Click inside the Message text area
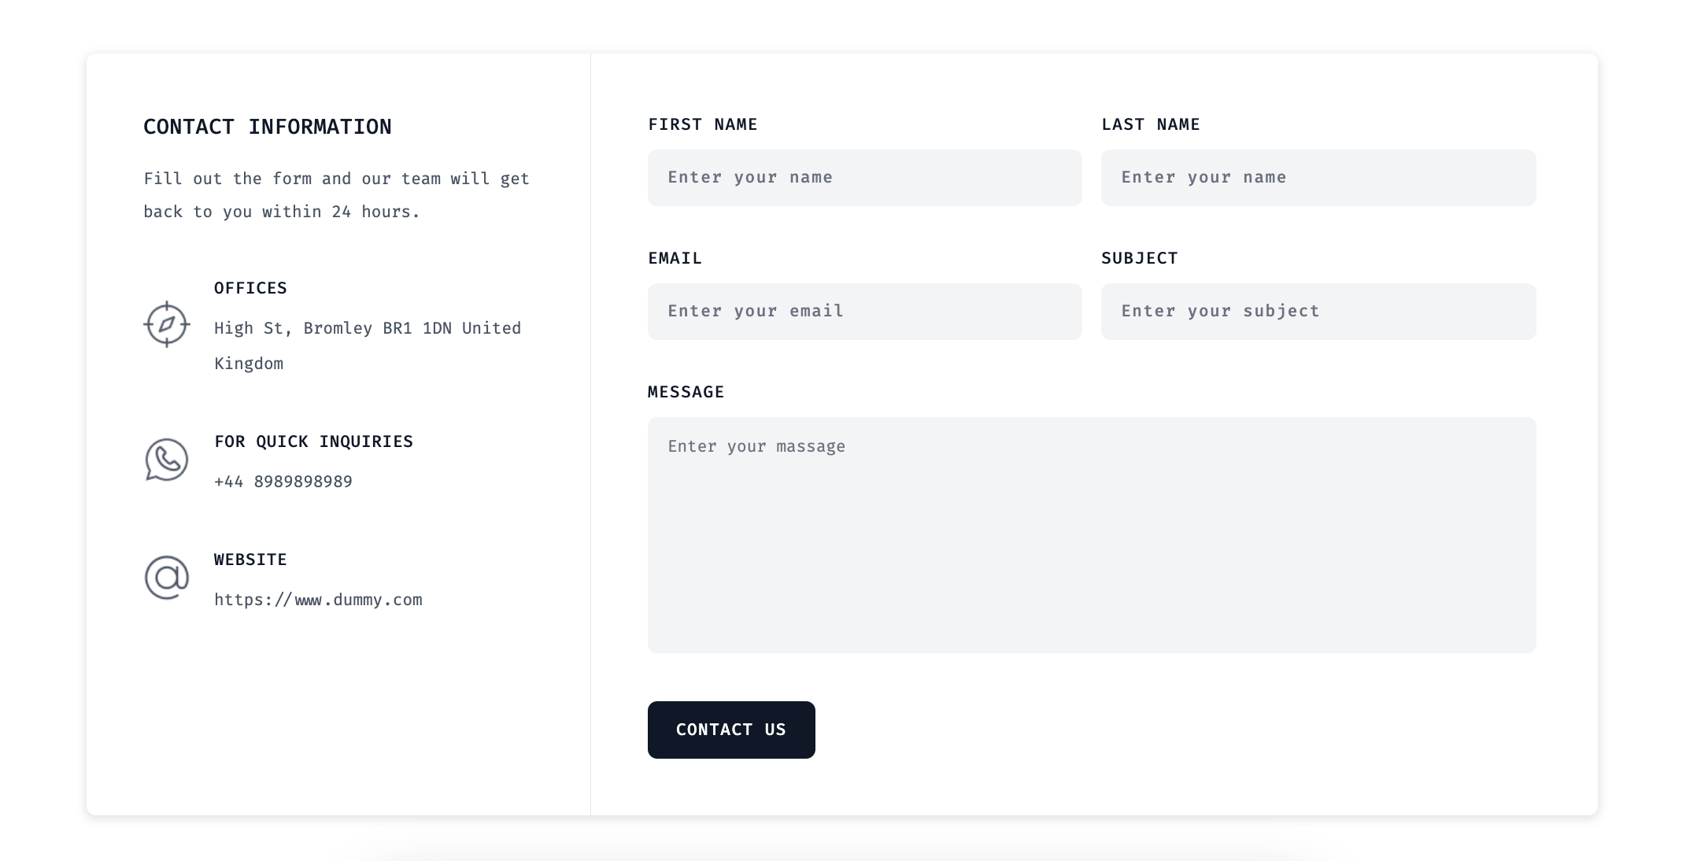This screenshot has height=861, width=1697. pyautogui.click(x=1092, y=535)
